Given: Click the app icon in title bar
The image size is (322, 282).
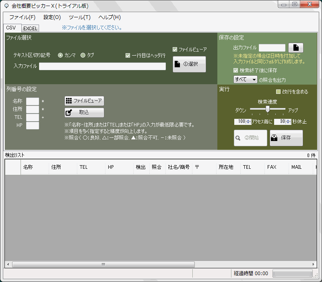Looking at the screenshot, I should [6, 6].
